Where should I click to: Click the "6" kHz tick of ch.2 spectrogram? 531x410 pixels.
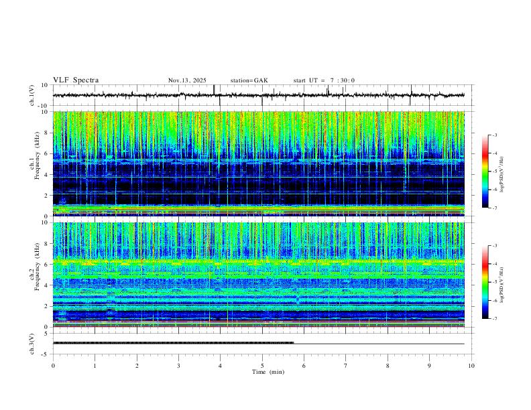46,264
